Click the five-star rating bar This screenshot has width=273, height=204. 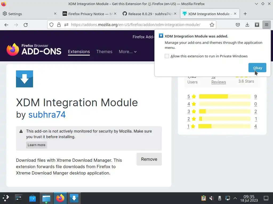(225, 96)
